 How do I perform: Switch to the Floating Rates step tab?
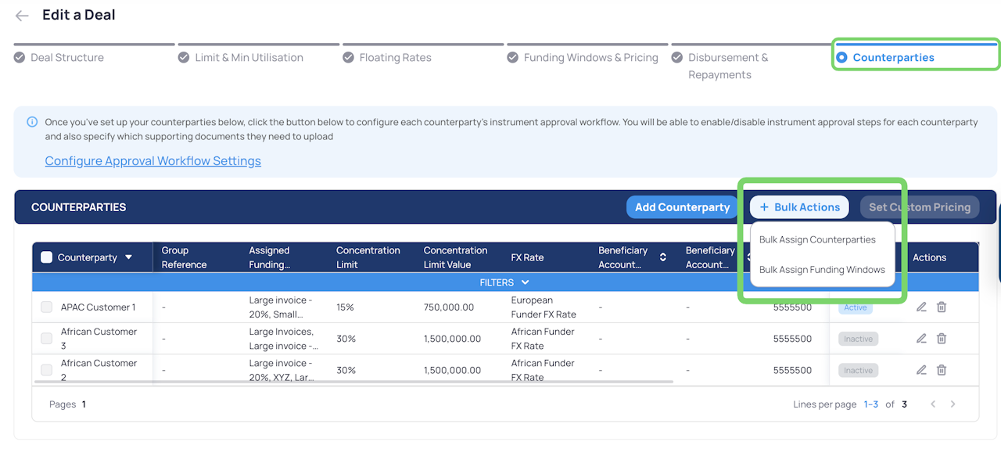point(395,58)
